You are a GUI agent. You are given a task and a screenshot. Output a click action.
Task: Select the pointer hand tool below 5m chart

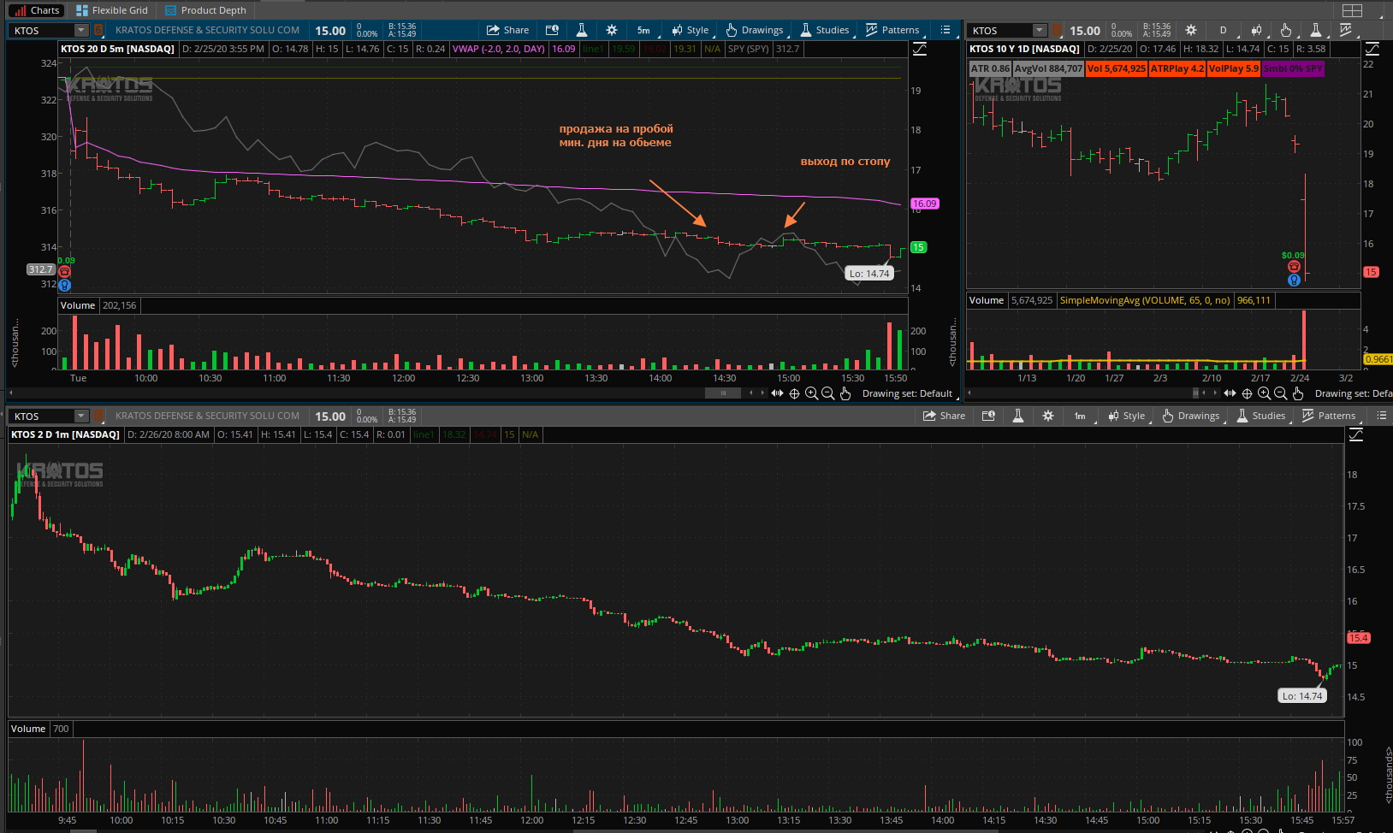[845, 393]
